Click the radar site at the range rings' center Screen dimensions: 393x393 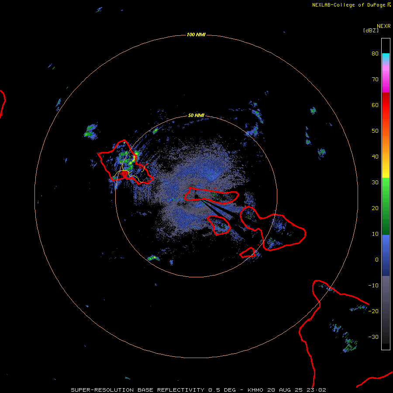tap(196, 196)
